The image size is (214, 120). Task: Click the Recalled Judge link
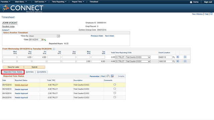pyautogui.click(x=8, y=26)
